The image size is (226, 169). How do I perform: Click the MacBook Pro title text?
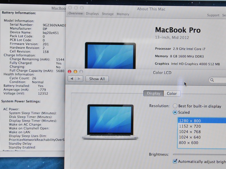[178, 30]
